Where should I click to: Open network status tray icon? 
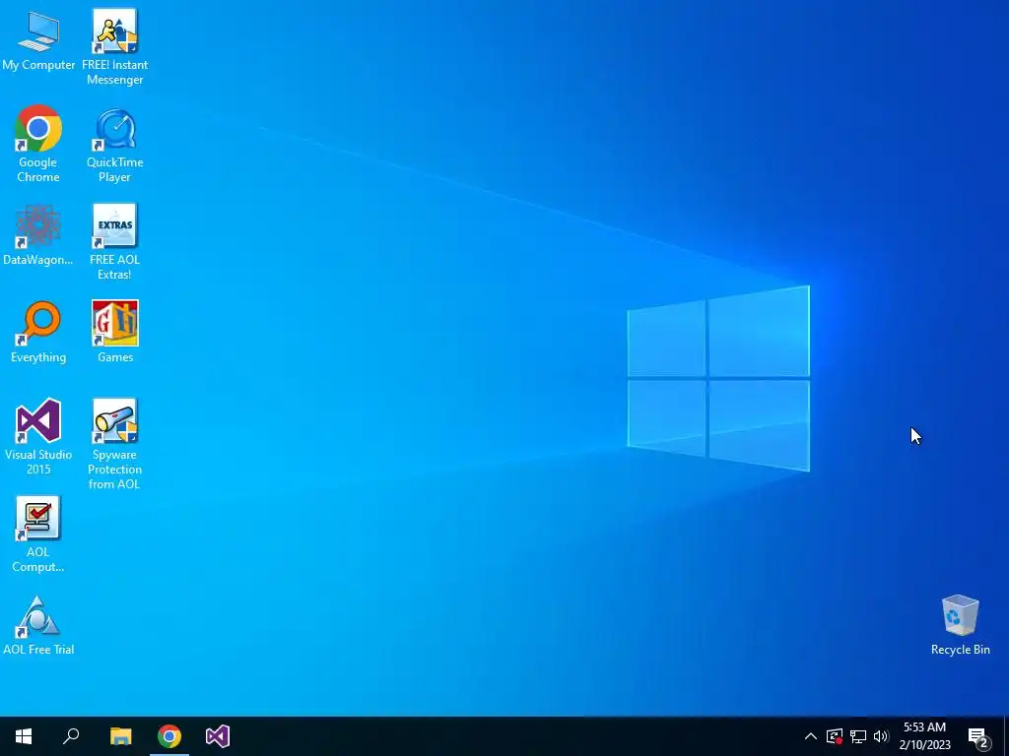pos(858,736)
